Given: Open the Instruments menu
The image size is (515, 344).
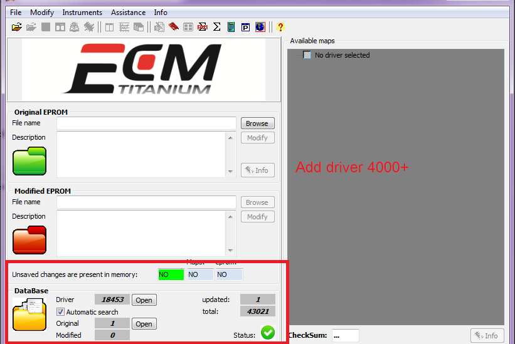Looking at the screenshot, I should 82,13.
